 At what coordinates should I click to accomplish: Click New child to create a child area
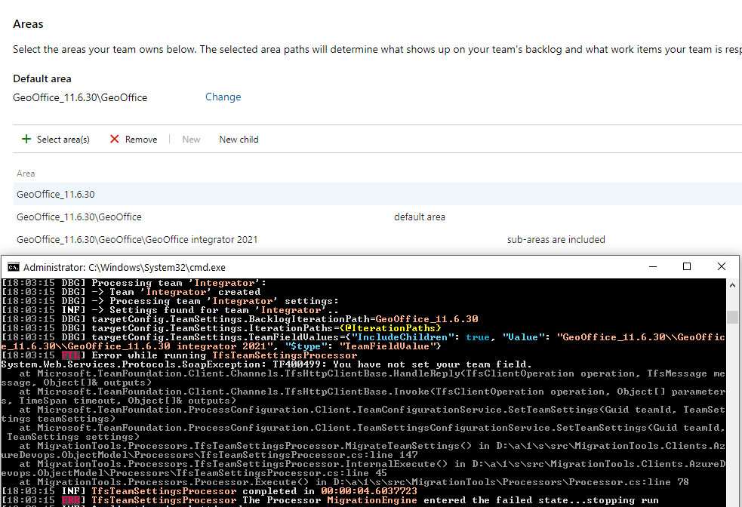(x=239, y=139)
